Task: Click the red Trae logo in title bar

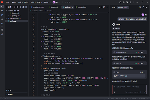Action: (2, 2)
